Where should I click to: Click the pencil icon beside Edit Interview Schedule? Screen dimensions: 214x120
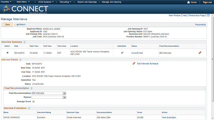[x=134, y=63]
